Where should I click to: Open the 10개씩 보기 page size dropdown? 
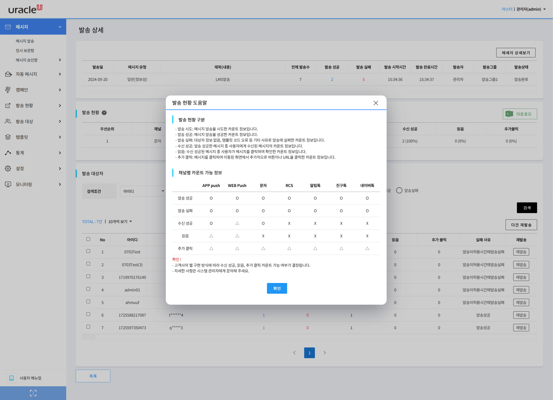(x=120, y=222)
